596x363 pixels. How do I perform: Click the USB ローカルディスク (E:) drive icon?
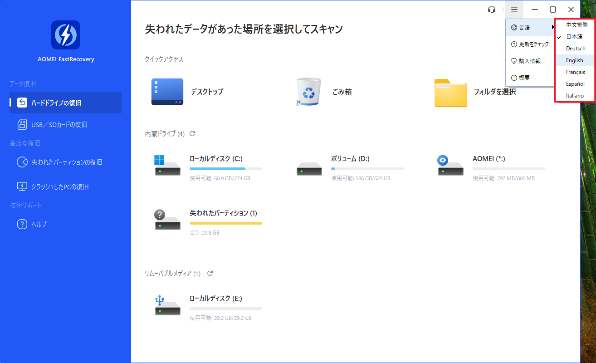click(167, 305)
